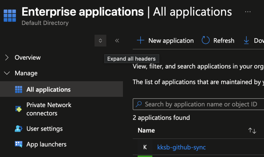The height and width of the screenshot is (157, 264).
Task: Open App launchers from sidebar
Action: click(46, 144)
